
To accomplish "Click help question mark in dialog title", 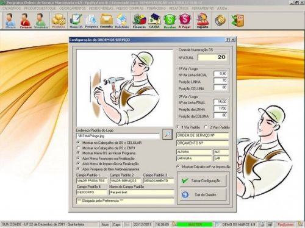I will (228, 40).
